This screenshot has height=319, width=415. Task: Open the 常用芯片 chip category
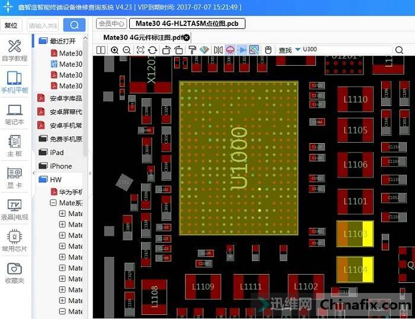(x=14, y=241)
